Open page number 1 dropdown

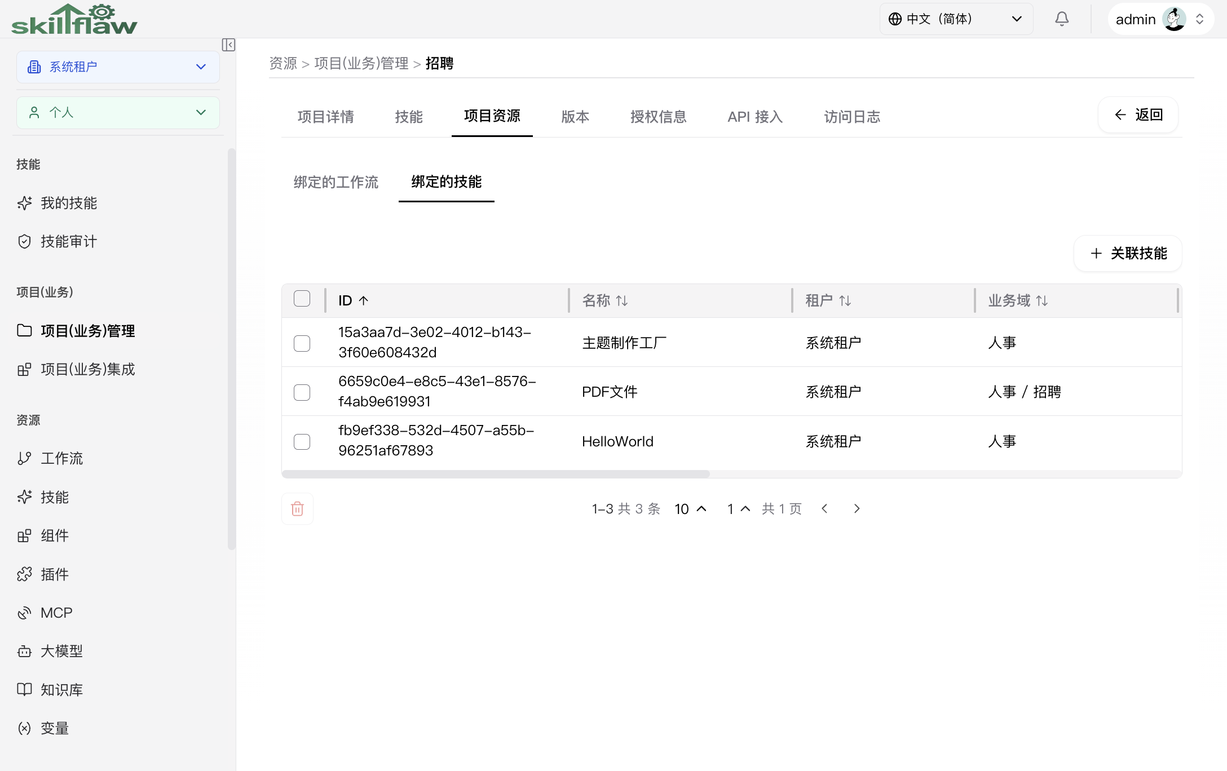[x=739, y=509]
